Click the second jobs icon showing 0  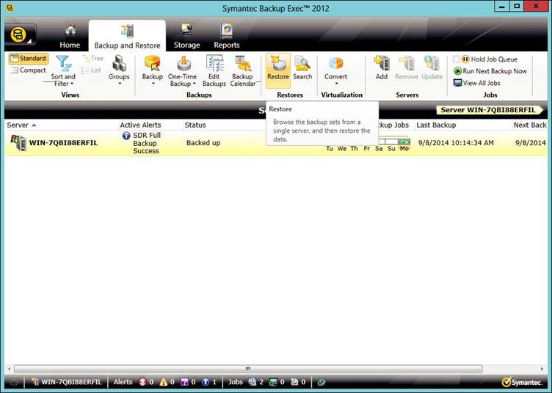point(273,382)
